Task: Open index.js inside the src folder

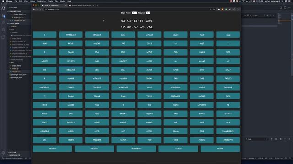Action: pos(15,69)
